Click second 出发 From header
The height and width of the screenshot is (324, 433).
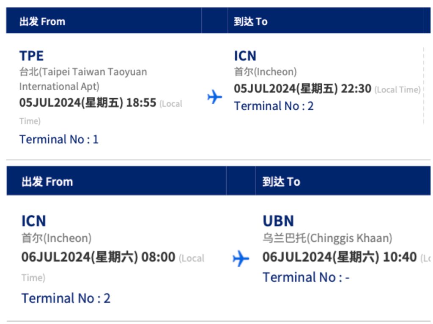47,182
